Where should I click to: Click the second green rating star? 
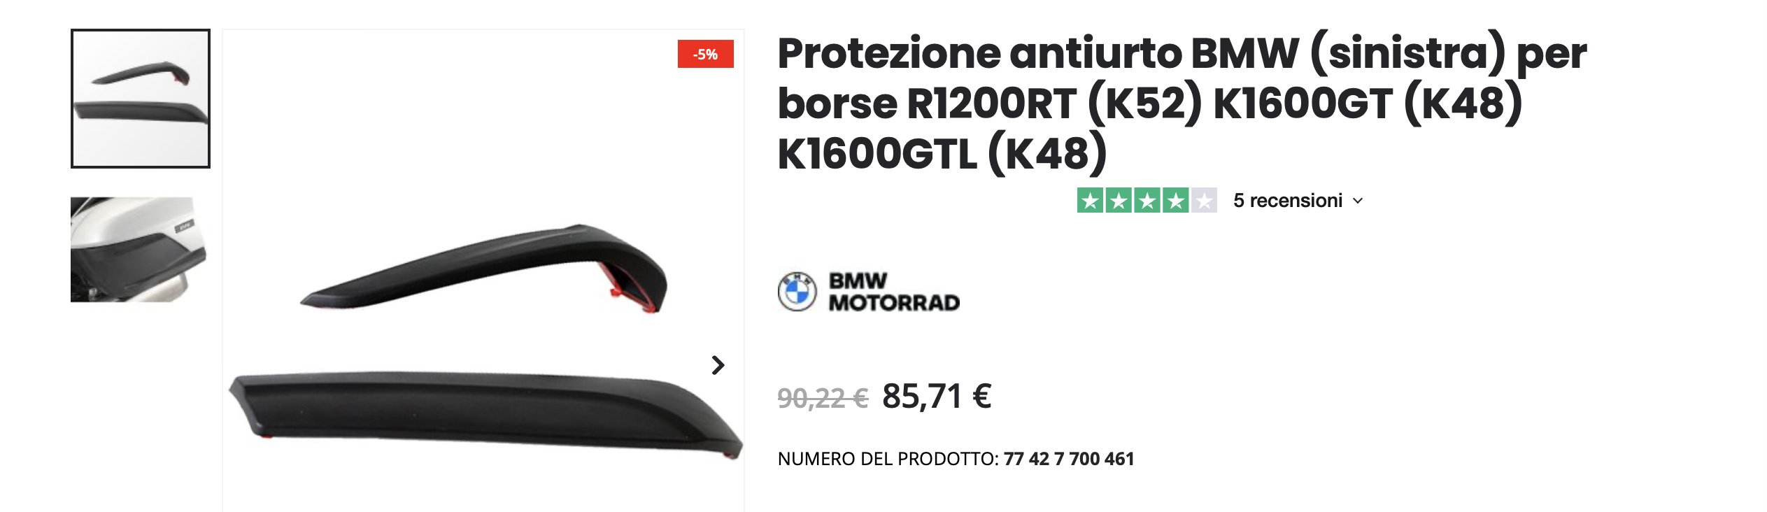(x=1119, y=201)
